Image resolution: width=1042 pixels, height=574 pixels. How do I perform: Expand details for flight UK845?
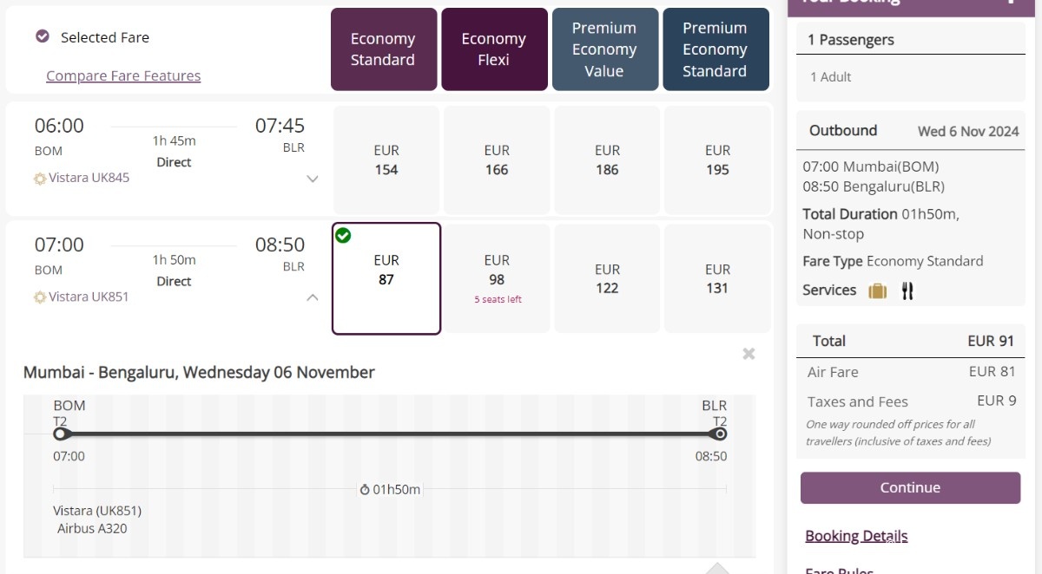click(313, 179)
